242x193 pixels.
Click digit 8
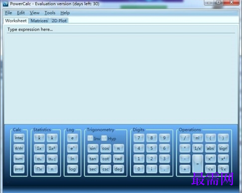click(x=151, y=138)
